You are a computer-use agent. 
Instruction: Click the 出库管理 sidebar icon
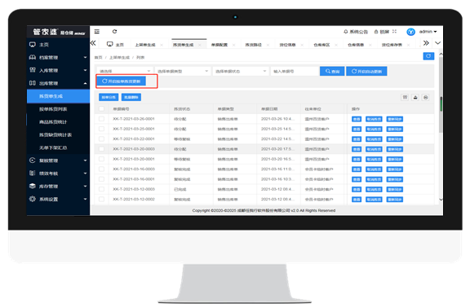pos(33,83)
